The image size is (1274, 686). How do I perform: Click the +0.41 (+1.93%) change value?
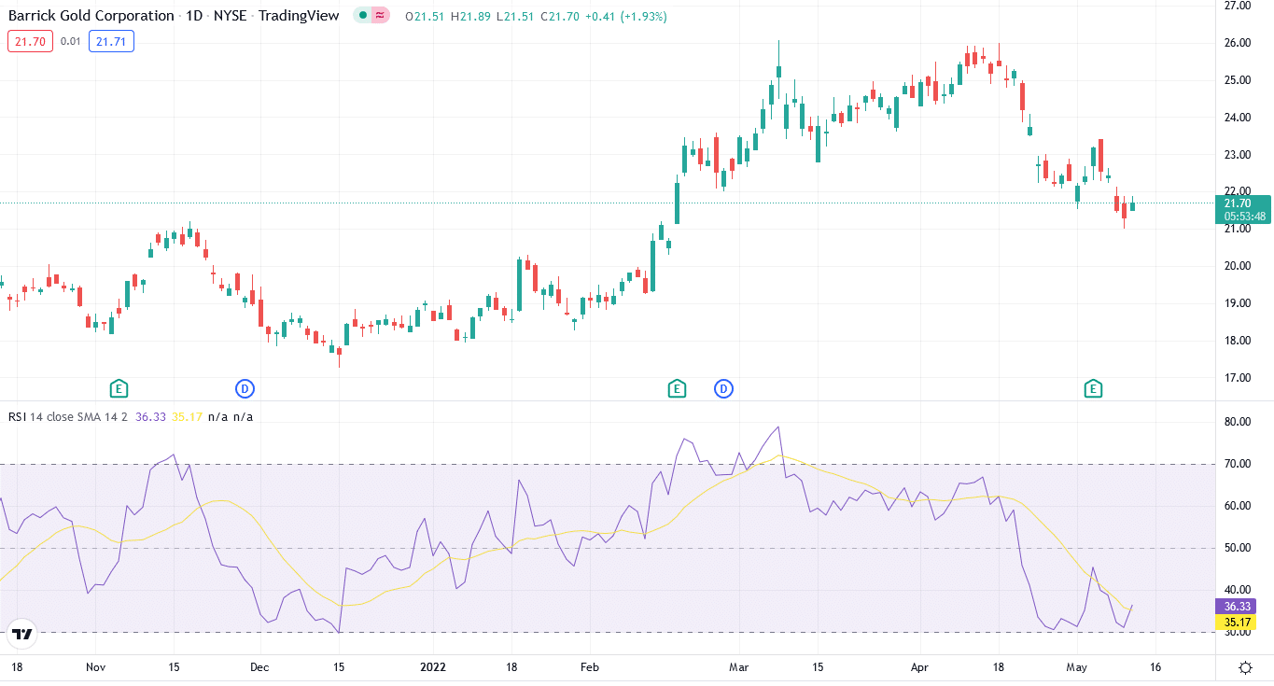(627, 16)
